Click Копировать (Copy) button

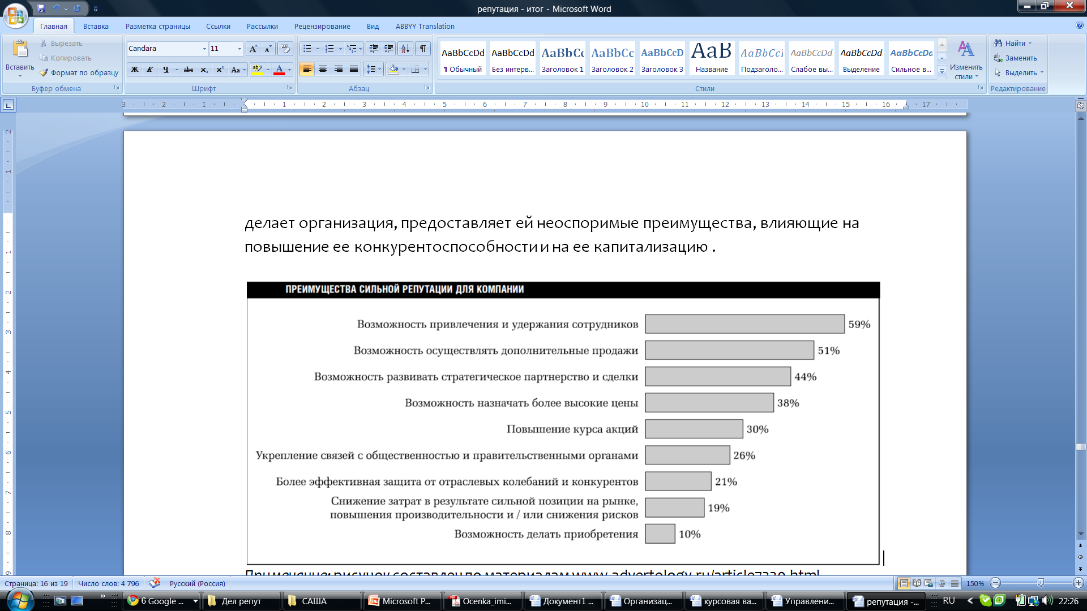pyautogui.click(x=65, y=58)
